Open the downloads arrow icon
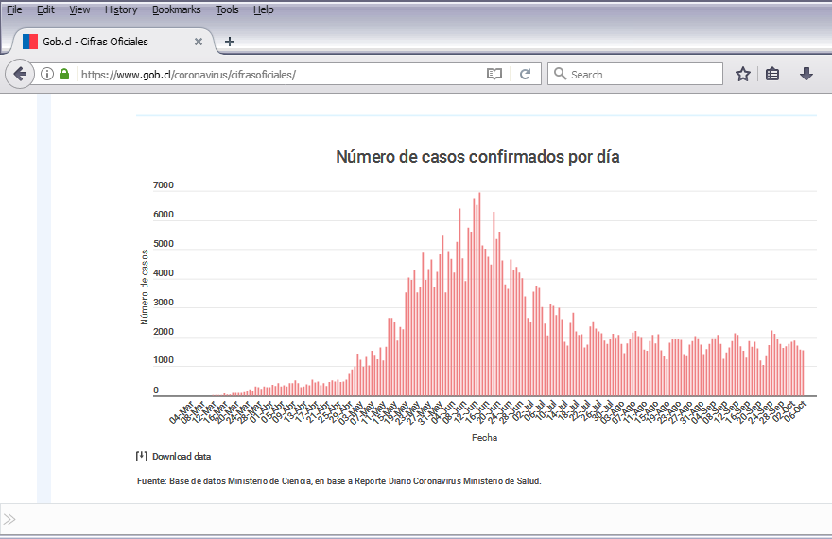The image size is (832, 539). tap(806, 74)
